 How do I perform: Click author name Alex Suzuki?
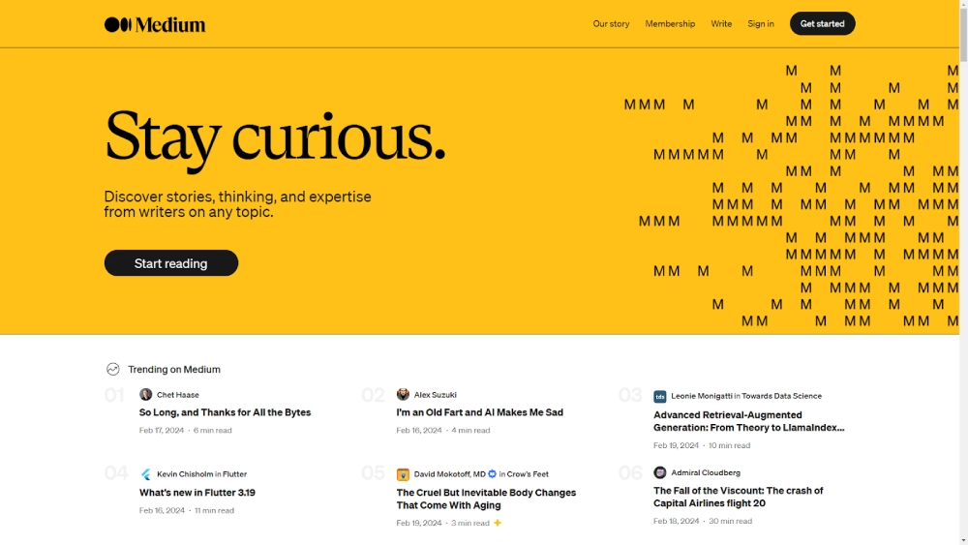coord(436,395)
